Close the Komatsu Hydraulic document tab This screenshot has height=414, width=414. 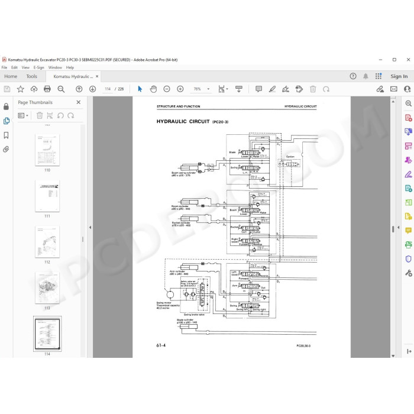point(97,76)
